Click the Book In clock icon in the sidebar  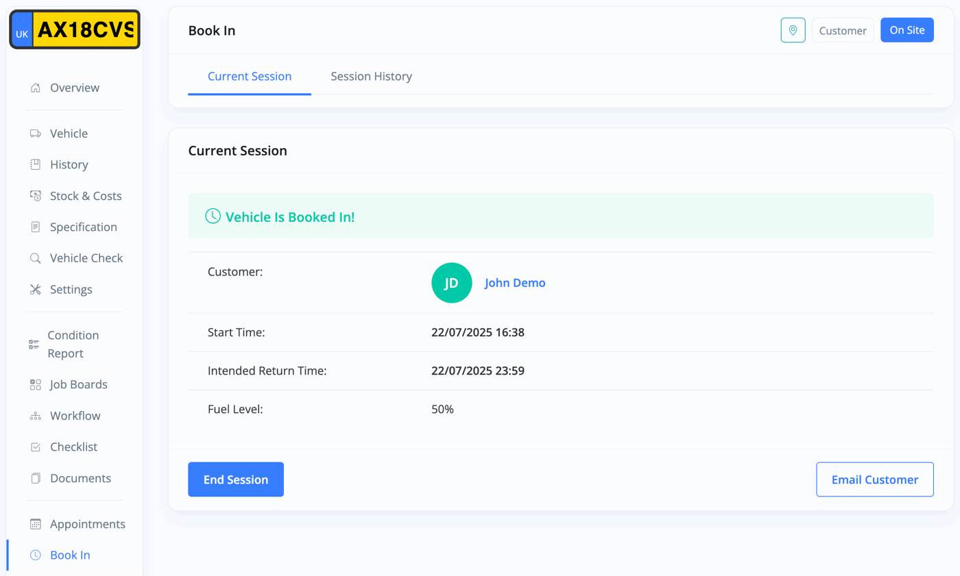tap(36, 555)
